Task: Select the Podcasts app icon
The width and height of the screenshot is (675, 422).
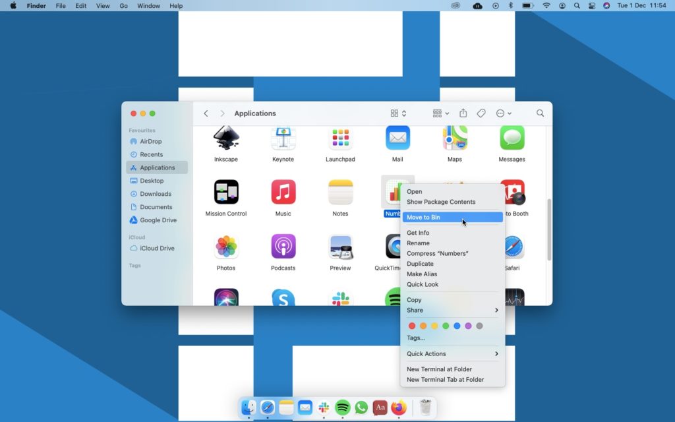Action: pos(283,247)
